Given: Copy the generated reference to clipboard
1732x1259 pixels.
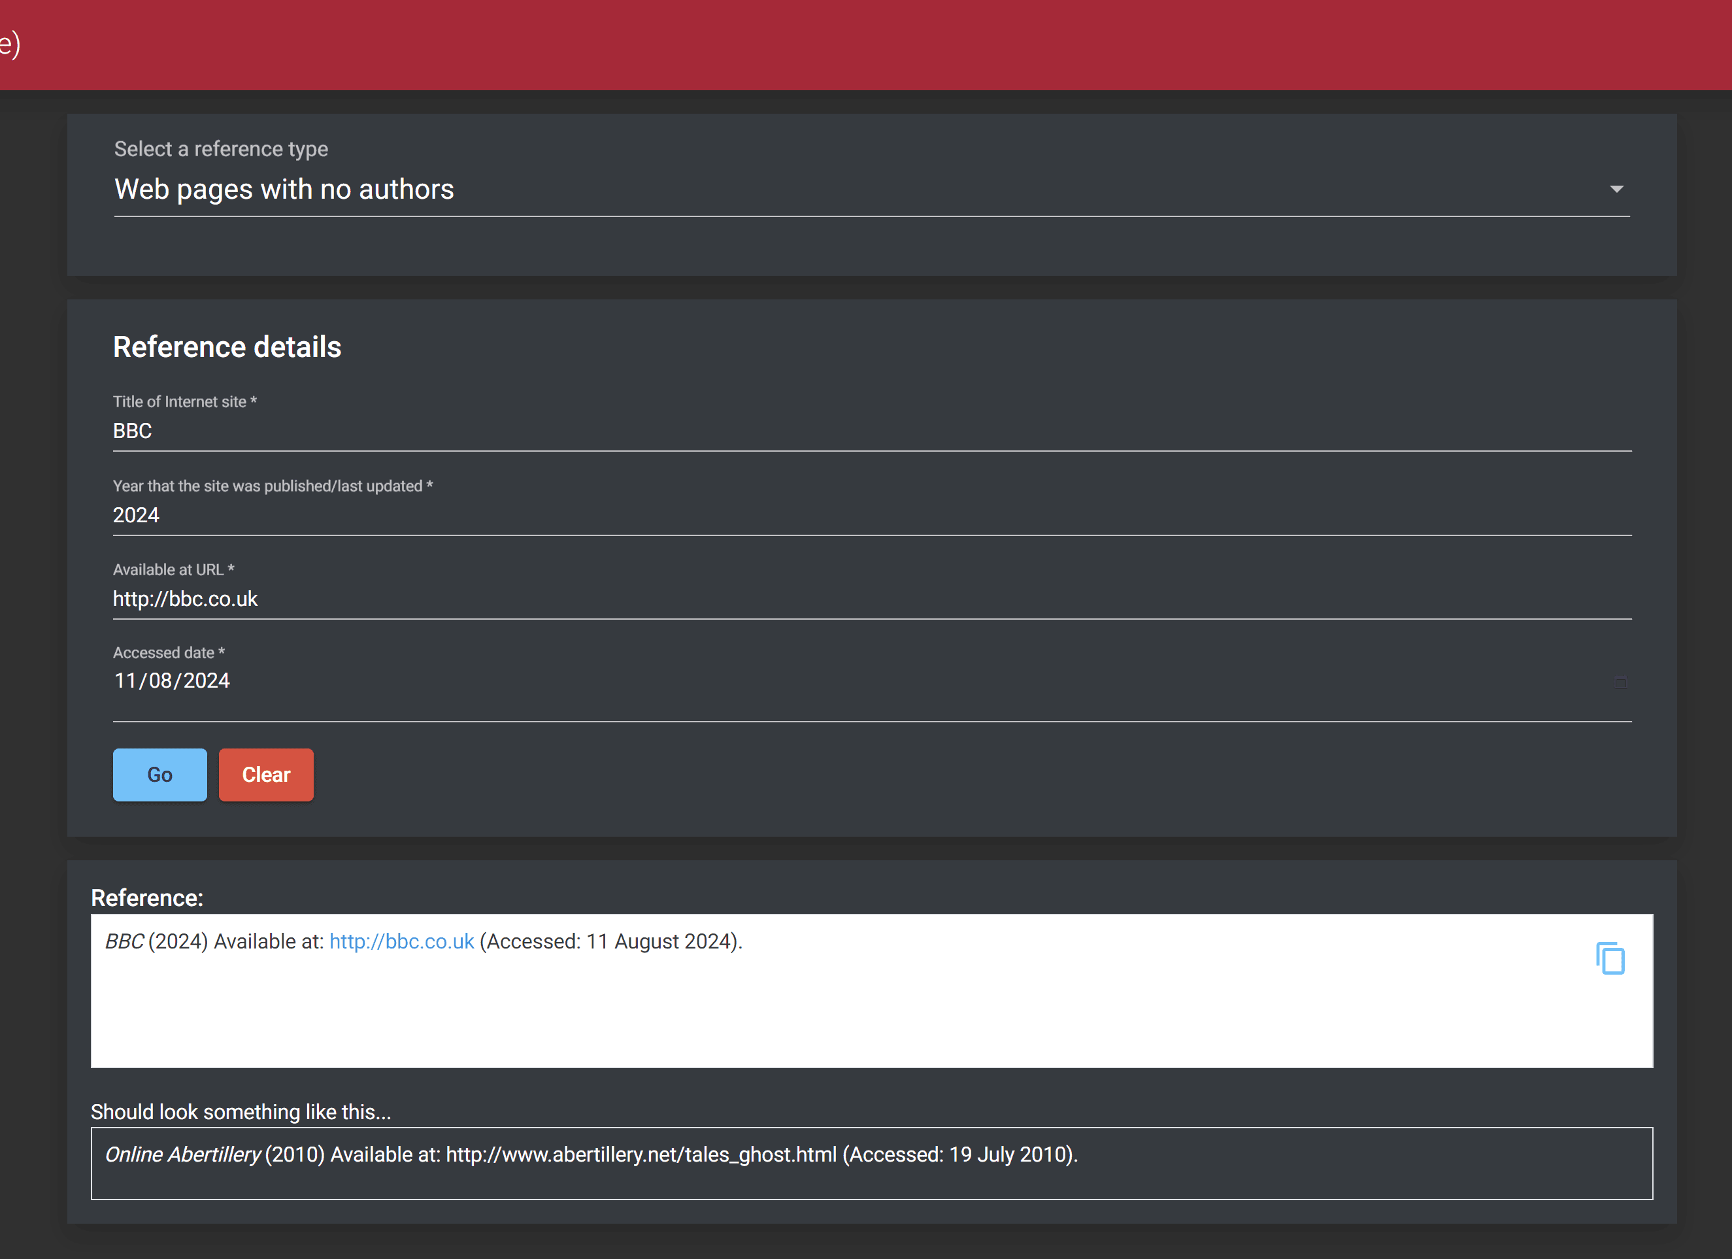Looking at the screenshot, I should click(x=1610, y=958).
